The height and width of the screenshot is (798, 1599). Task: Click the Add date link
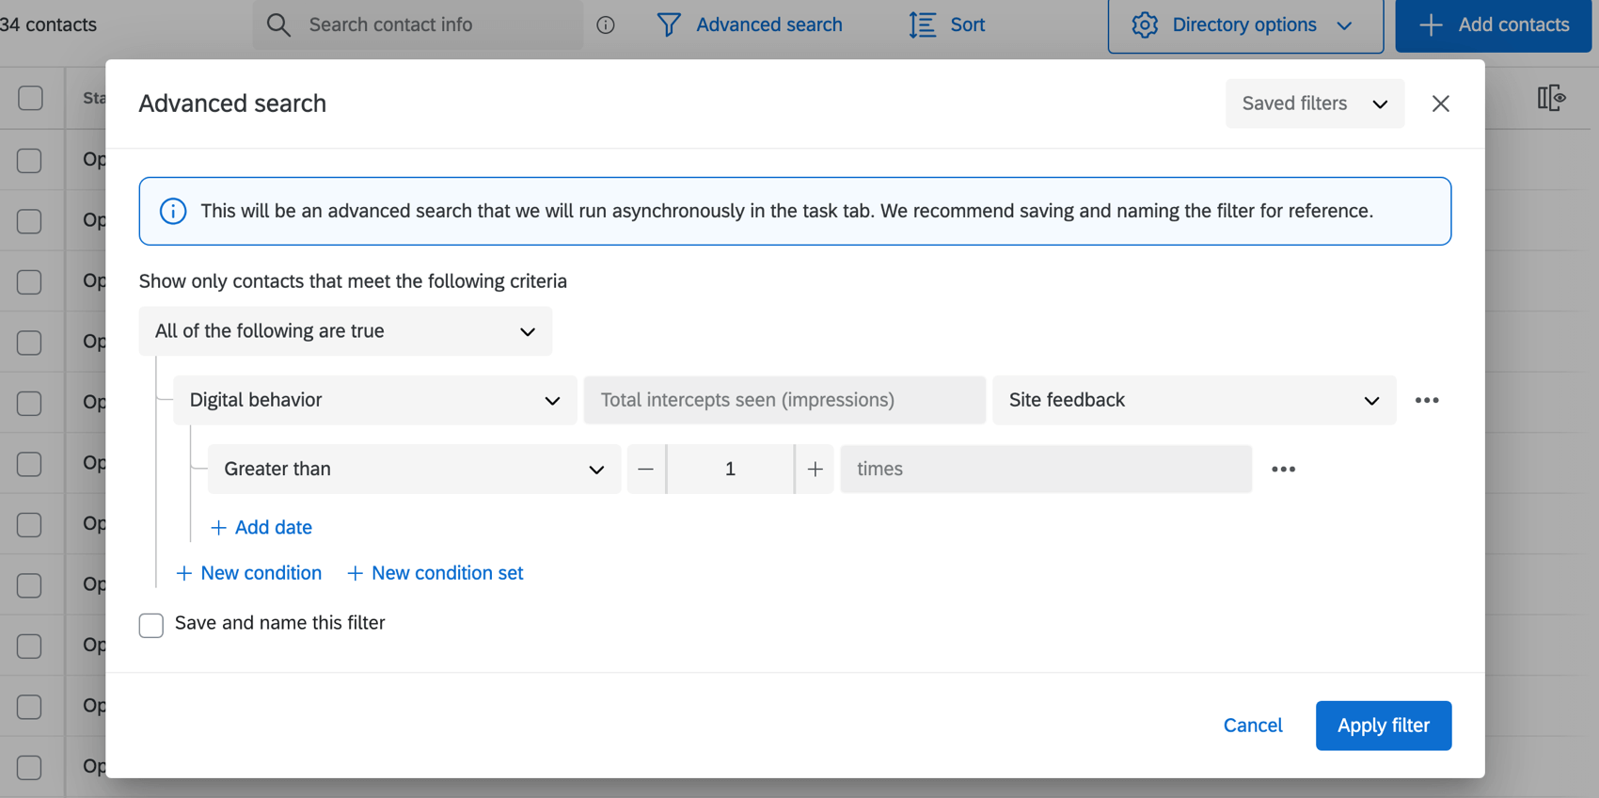(261, 528)
